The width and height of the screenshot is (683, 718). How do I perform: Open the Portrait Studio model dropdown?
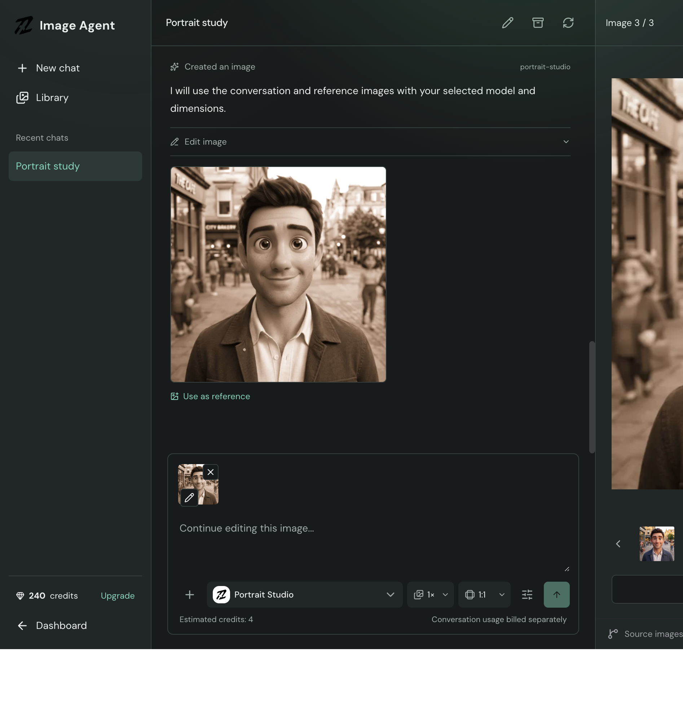(x=304, y=595)
